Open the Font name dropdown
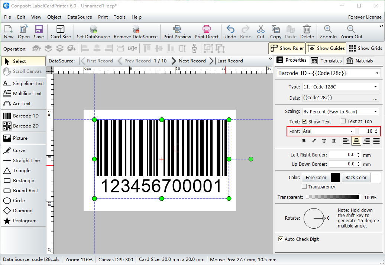This screenshot has width=385, height=265. tap(352, 132)
